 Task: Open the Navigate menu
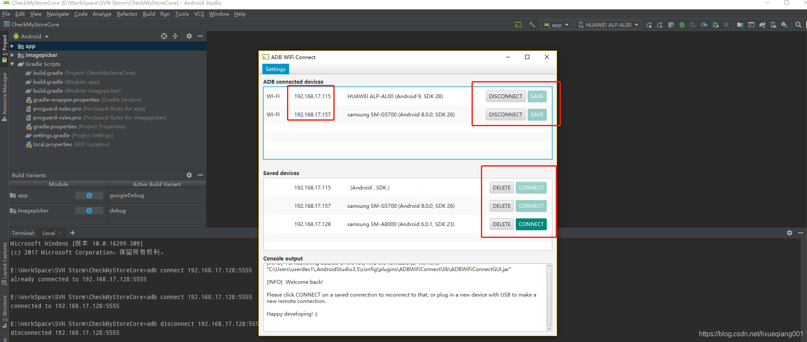pyautogui.click(x=58, y=14)
